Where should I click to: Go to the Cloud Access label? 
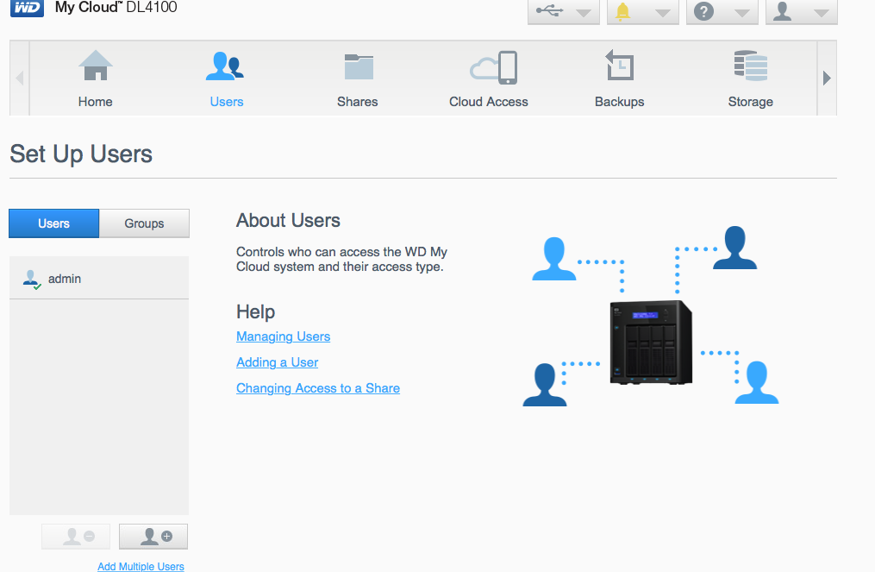point(489,102)
